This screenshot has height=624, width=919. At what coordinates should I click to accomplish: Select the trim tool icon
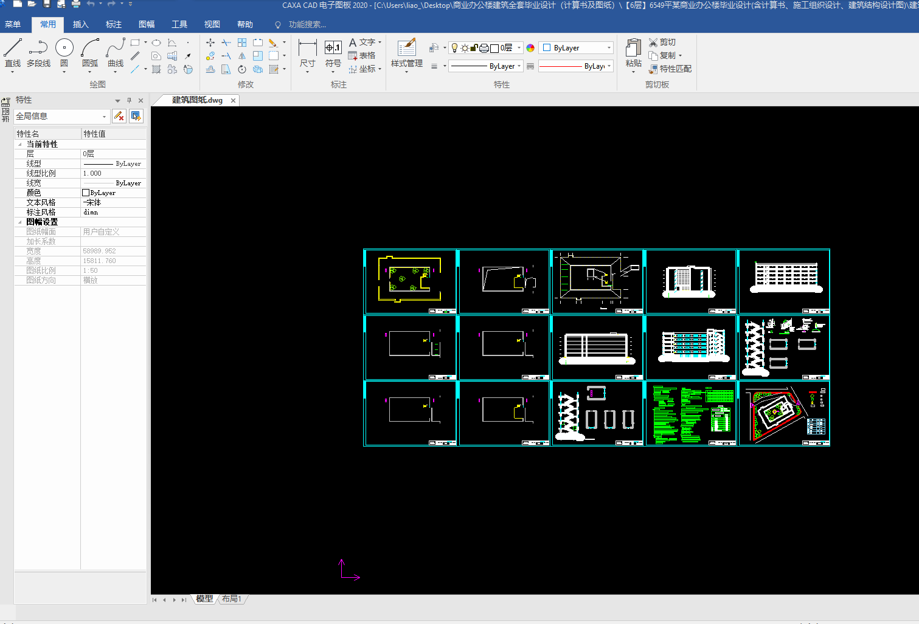tap(226, 43)
